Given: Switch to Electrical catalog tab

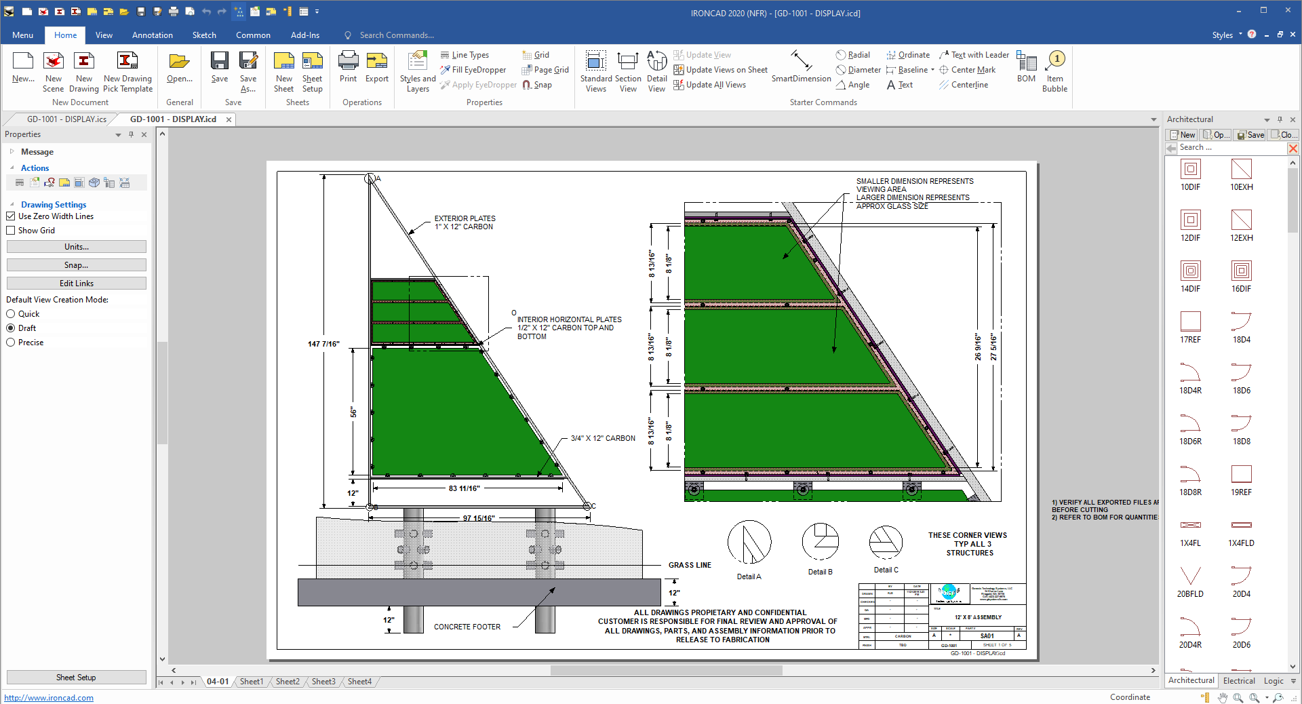Looking at the screenshot, I should [1239, 681].
